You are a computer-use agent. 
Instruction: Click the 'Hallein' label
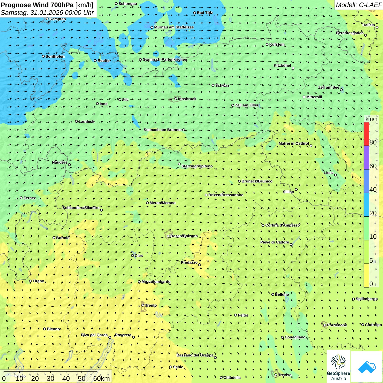click(x=369, y=25)
